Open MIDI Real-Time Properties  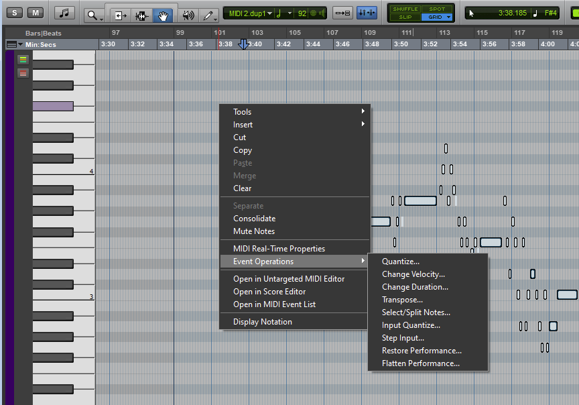pos(295,248)
